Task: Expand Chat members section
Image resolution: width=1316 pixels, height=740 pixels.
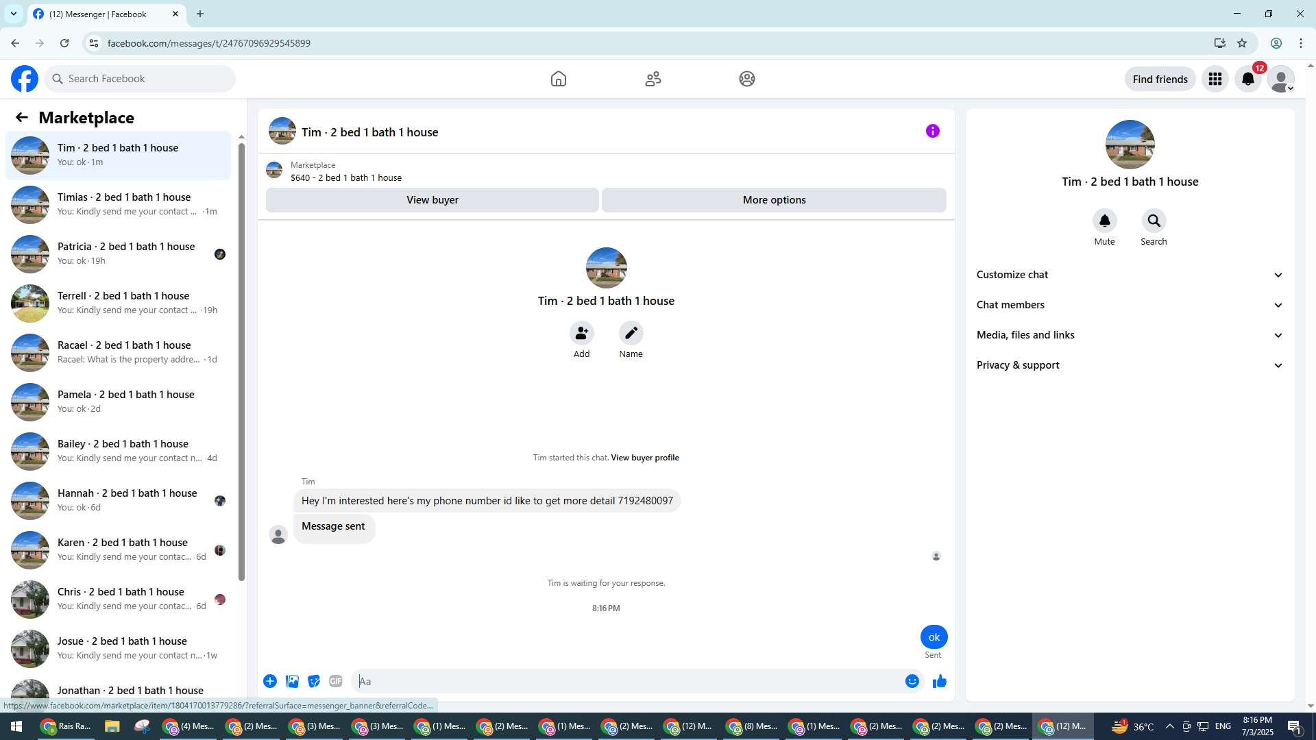Action: [1129, 305]
